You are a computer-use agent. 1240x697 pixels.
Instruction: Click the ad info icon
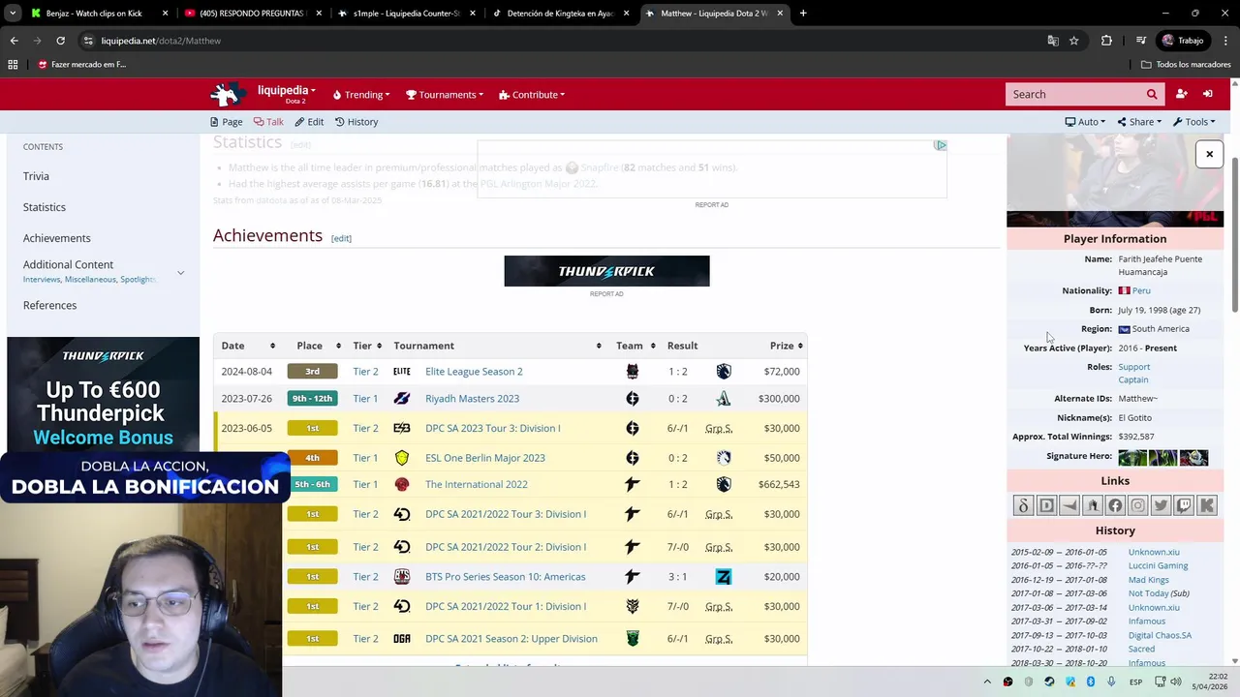940,145
